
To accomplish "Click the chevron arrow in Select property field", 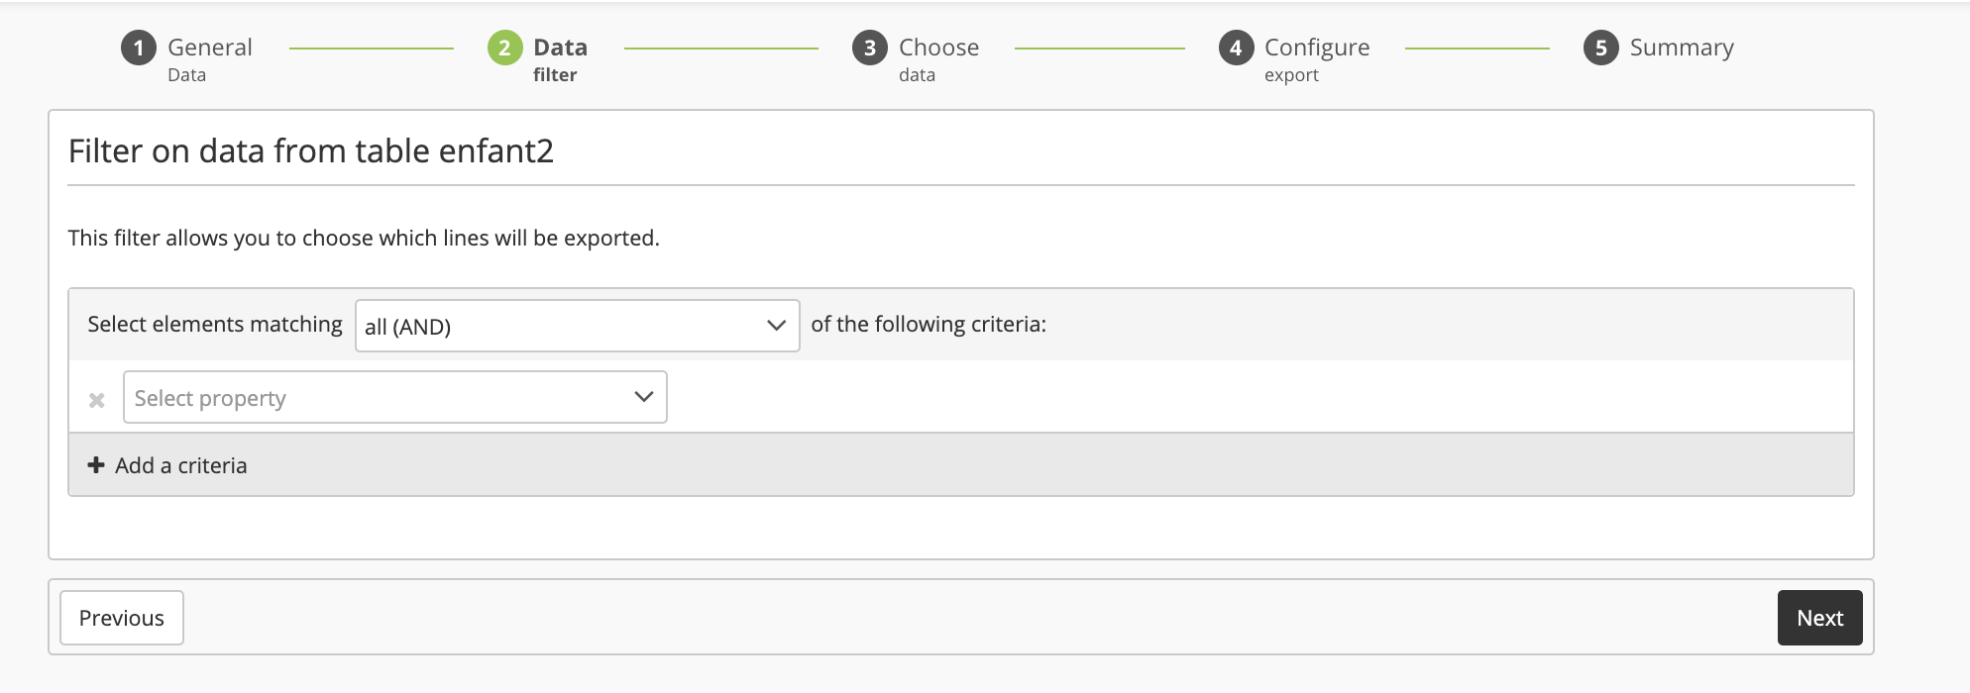I will [644, 397].
